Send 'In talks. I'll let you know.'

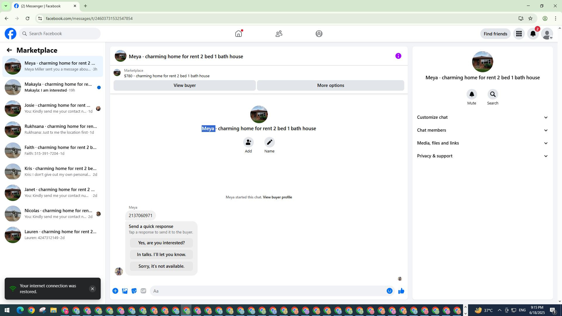[161, 255]
